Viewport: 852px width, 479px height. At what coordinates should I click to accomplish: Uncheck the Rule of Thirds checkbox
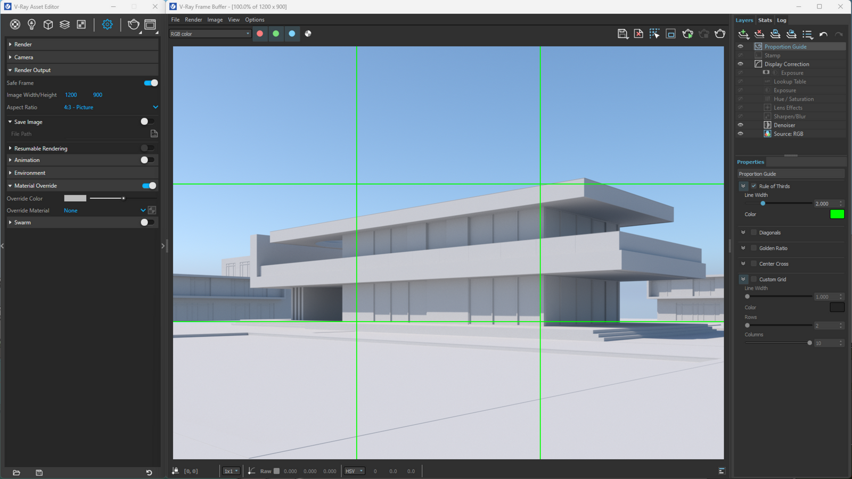(x=753, y=186)
